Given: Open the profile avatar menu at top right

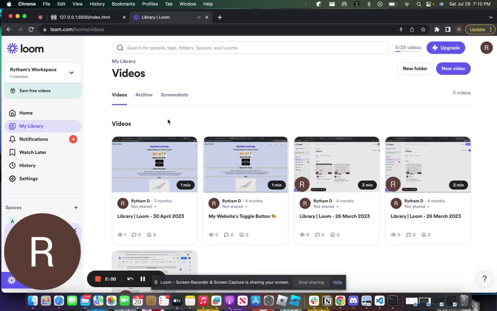Looking at the screenshot, I should click(x=486, y=48).
